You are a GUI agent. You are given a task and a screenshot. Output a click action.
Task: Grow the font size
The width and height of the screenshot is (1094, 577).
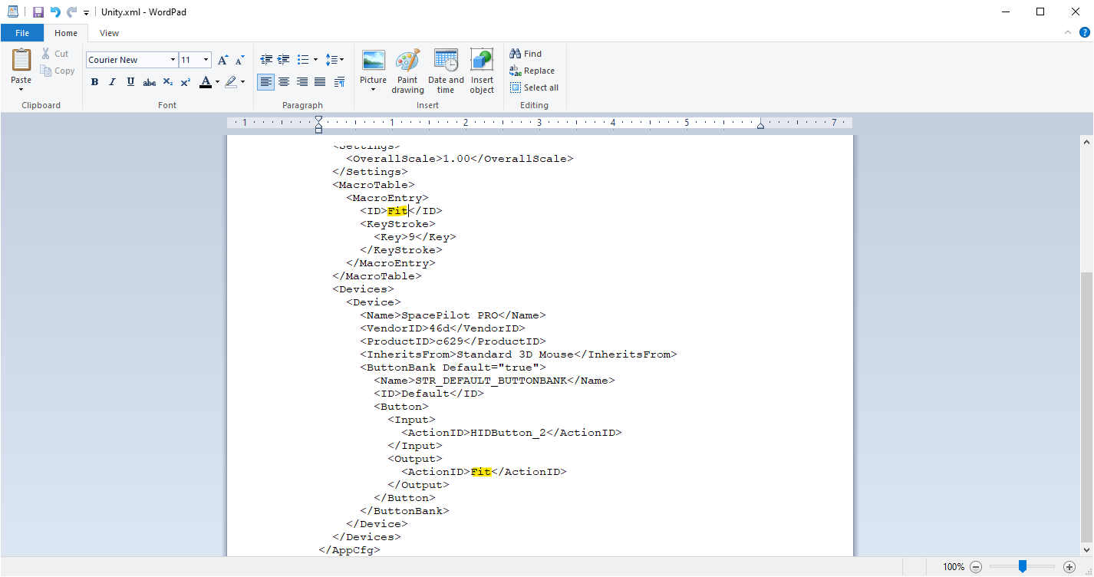tap(223, 60)
